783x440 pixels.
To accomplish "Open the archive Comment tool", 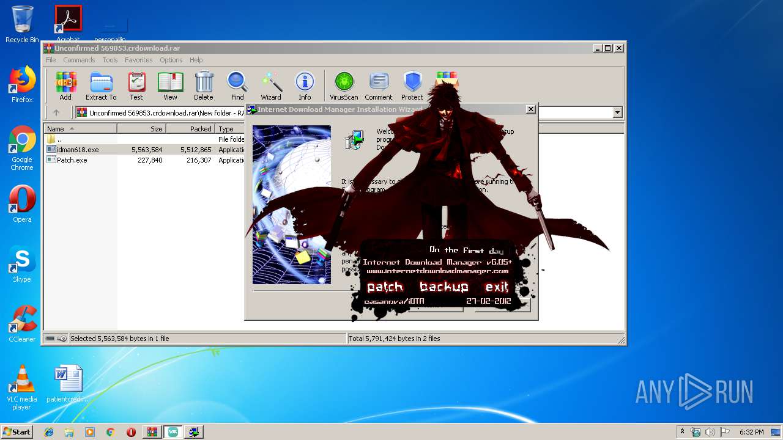I will 379,86.
